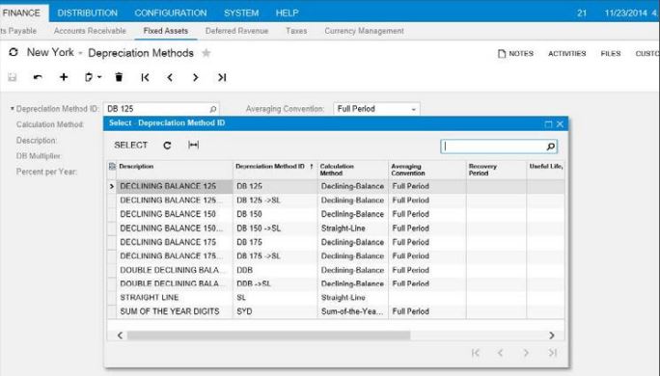
Task: Fit columns in the lookup dialog
Action: coord(194,146)
